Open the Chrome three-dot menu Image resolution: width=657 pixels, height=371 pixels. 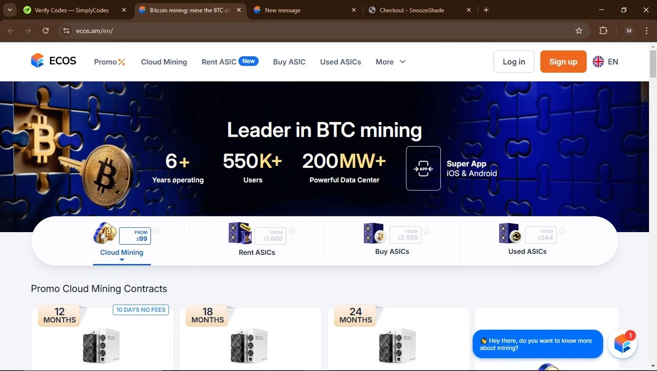pyautogui.click(x=646, y=31)
